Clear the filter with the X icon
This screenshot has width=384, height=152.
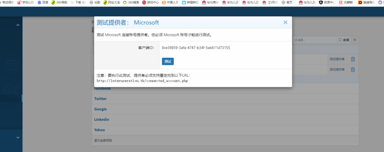pyautogui.click(x=355, y=40)
